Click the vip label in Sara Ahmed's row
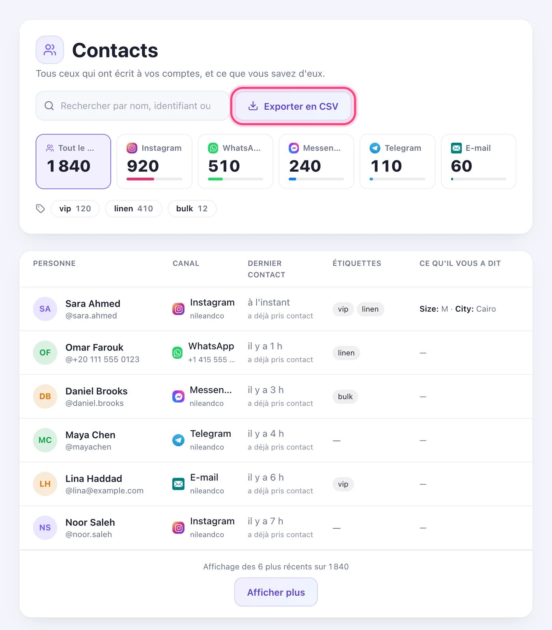 pyautogui.click(x=343, y=309)
